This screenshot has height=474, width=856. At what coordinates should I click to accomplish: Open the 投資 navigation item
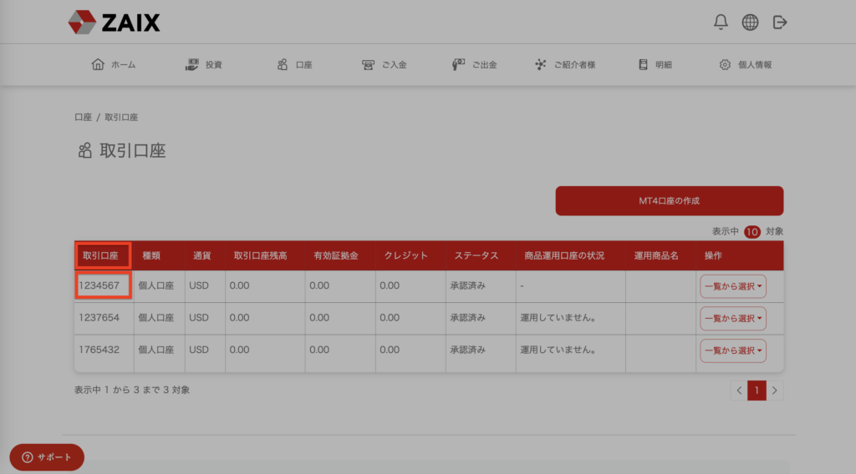point(204,65)
